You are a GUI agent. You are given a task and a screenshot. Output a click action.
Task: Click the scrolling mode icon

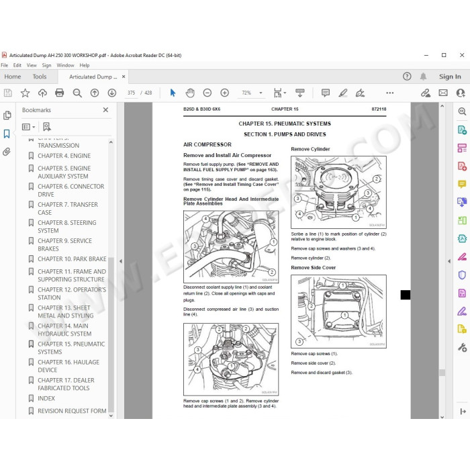click(x=300, y=93)
